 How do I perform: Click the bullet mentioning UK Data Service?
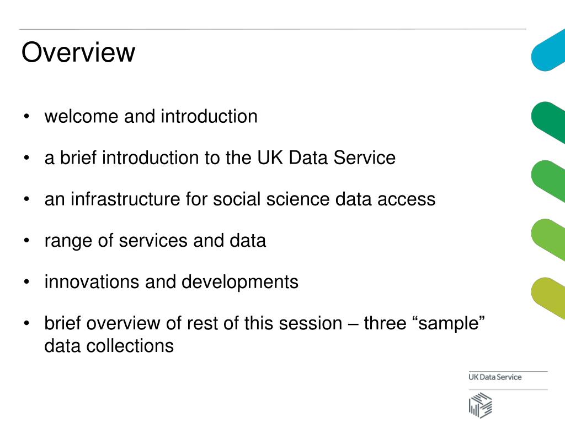point(220,158)
